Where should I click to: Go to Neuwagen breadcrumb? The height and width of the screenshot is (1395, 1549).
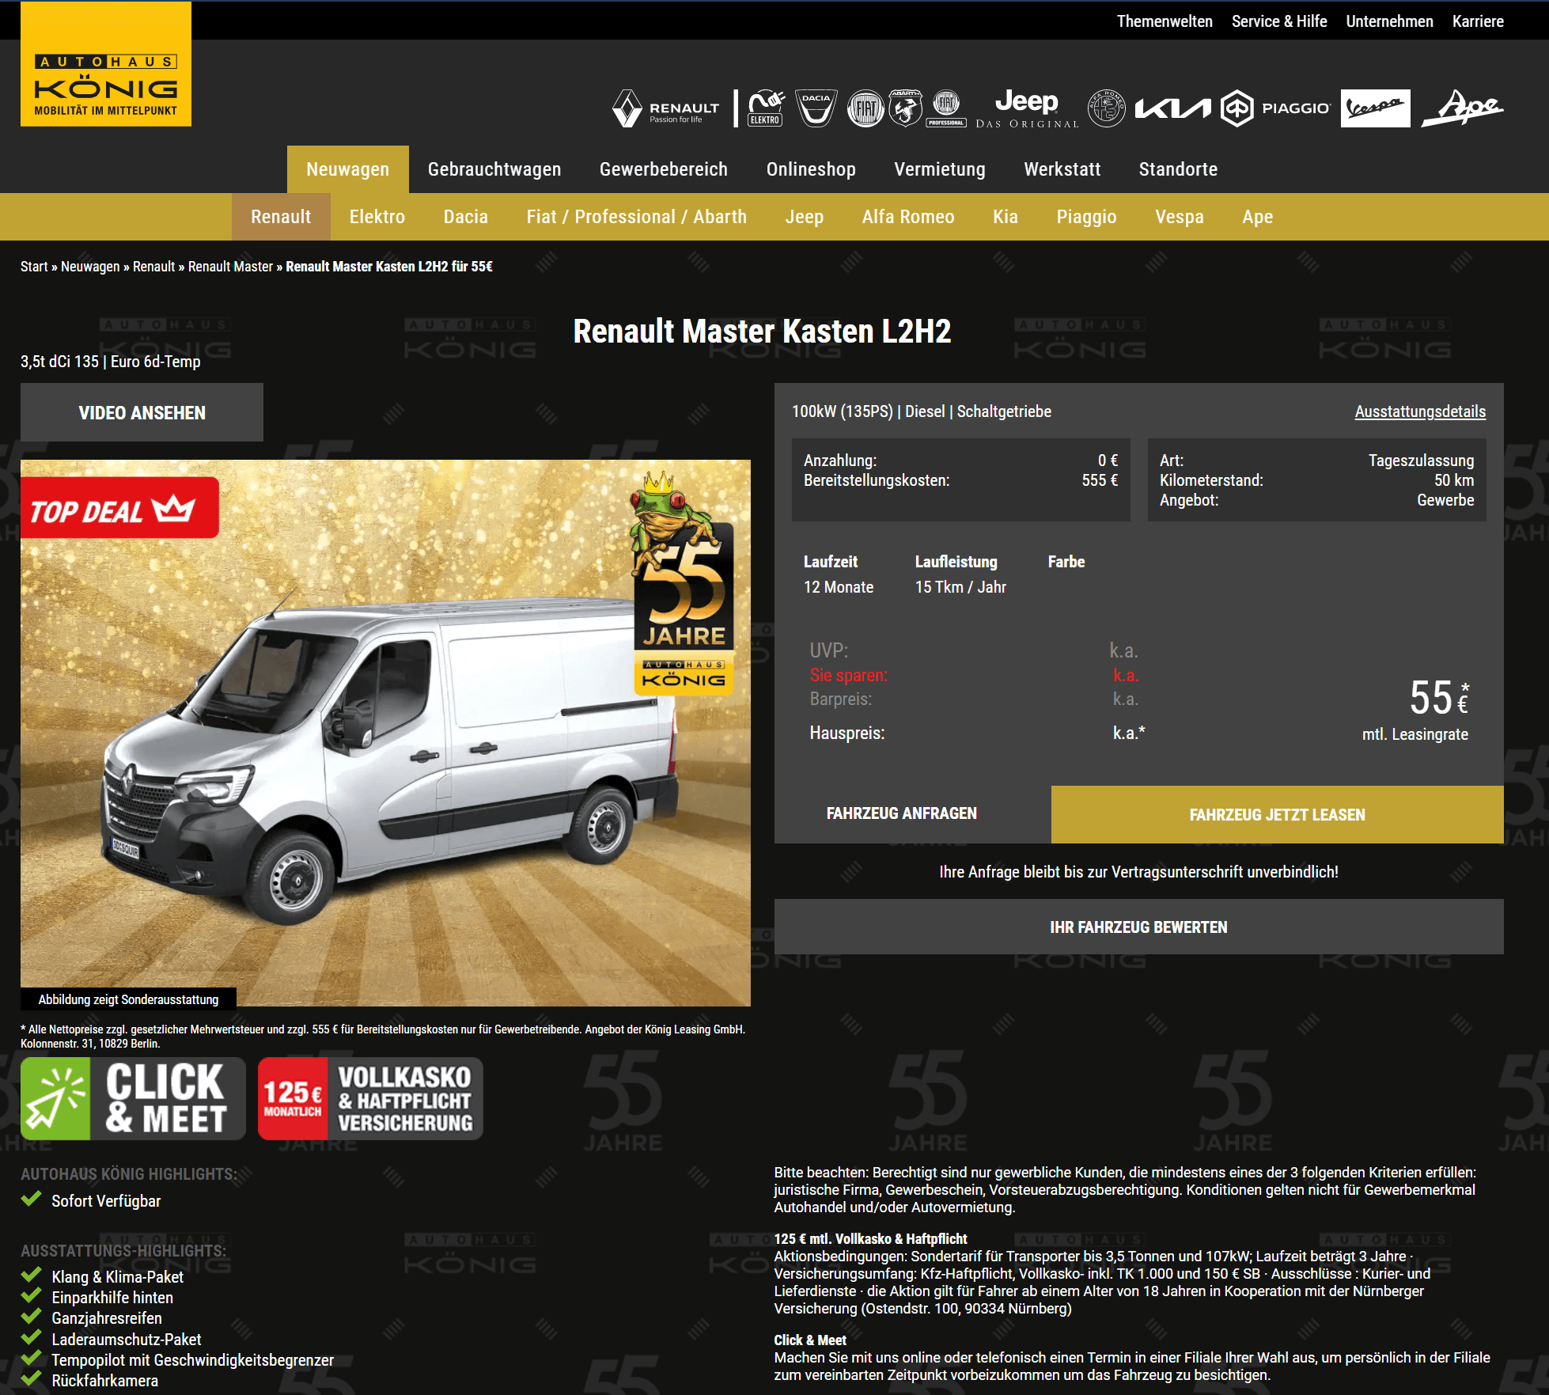coord(90,267)
